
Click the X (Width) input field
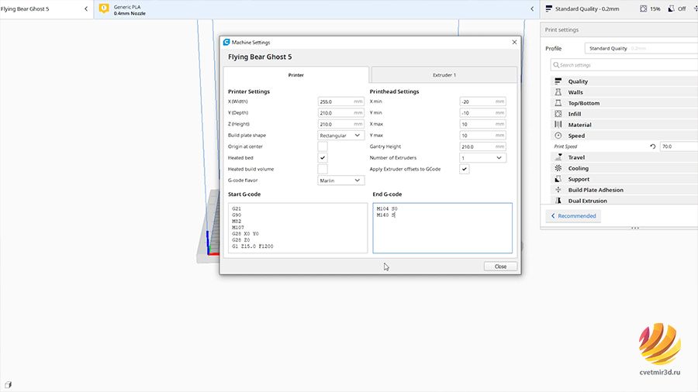pyautogui.click(x=341, y=101)
